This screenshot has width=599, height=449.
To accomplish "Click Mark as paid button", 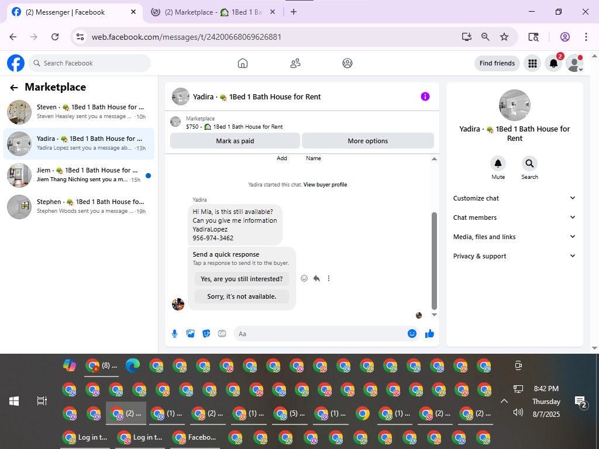I will click(235, 141).
